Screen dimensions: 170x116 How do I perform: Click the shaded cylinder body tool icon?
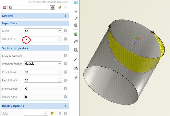tap(76, 68)
